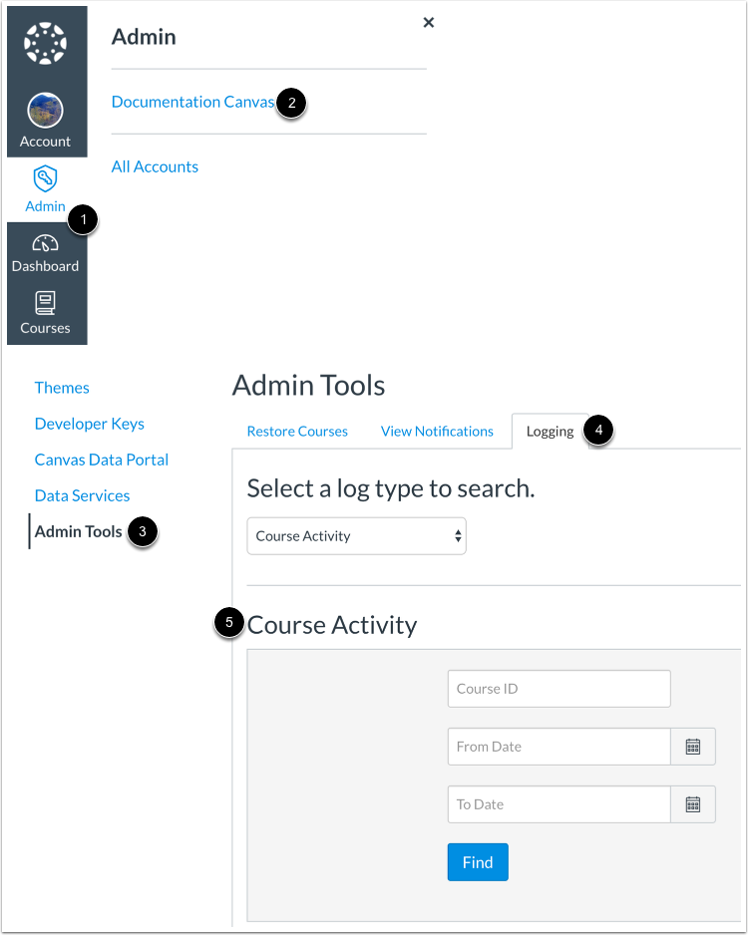Select Admin Tools in the sidebar
748x935 pixels.
(x=78, y=531)
